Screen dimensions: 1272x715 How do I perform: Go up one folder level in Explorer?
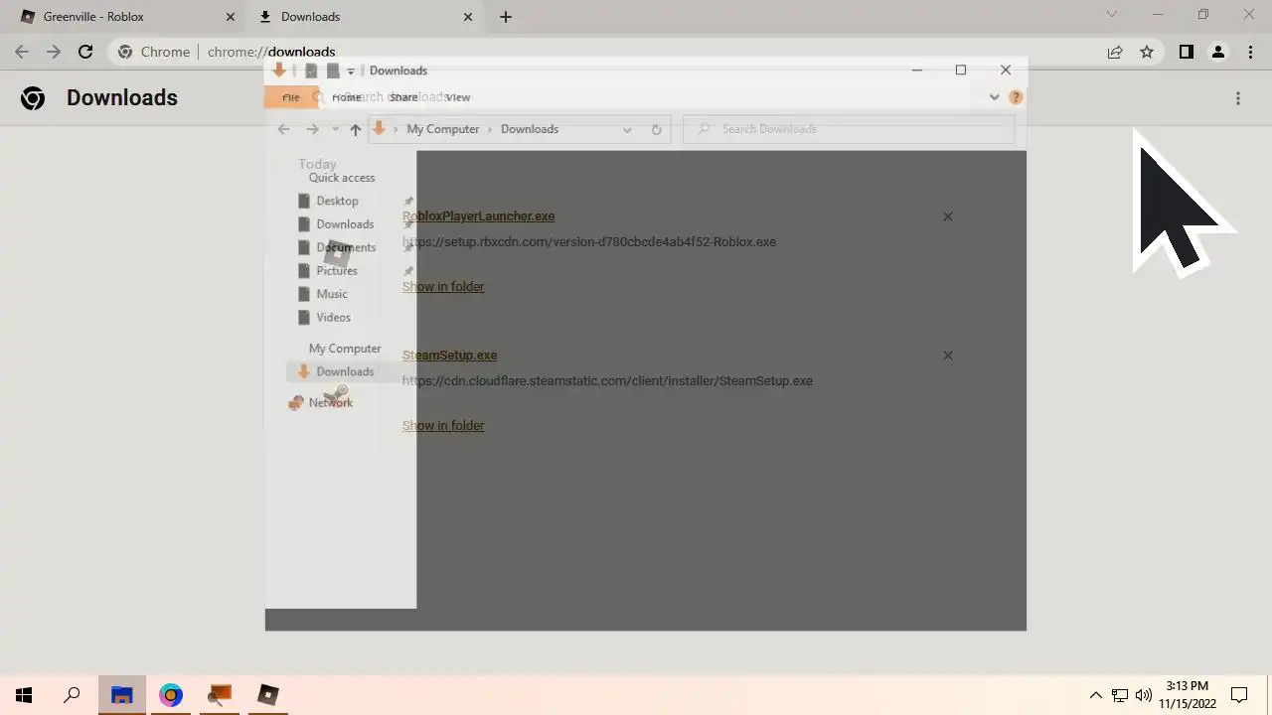pos(355,129)
